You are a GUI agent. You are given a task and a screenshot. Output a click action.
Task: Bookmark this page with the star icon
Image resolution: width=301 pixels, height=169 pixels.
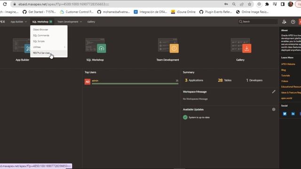click(x=250, y=4)
